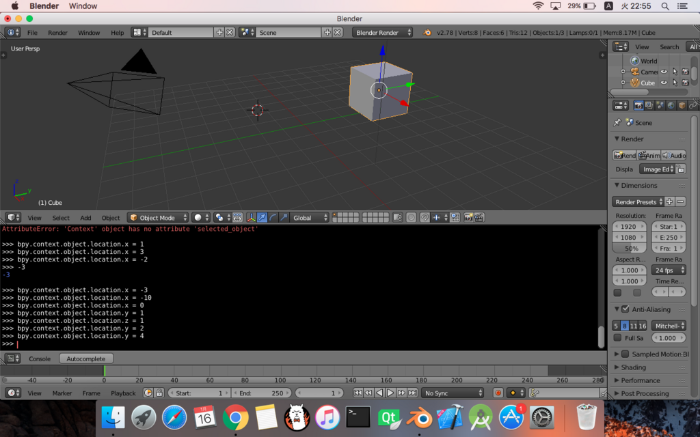Open the Object Mode dropdown
Image resolution: width=700 pixels, height=437 pixels.
(158, 218)
